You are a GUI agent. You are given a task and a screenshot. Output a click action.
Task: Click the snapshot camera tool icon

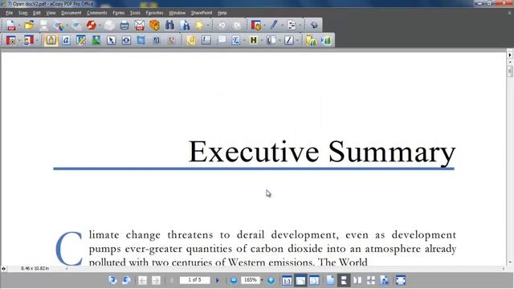tap(126, 40)
